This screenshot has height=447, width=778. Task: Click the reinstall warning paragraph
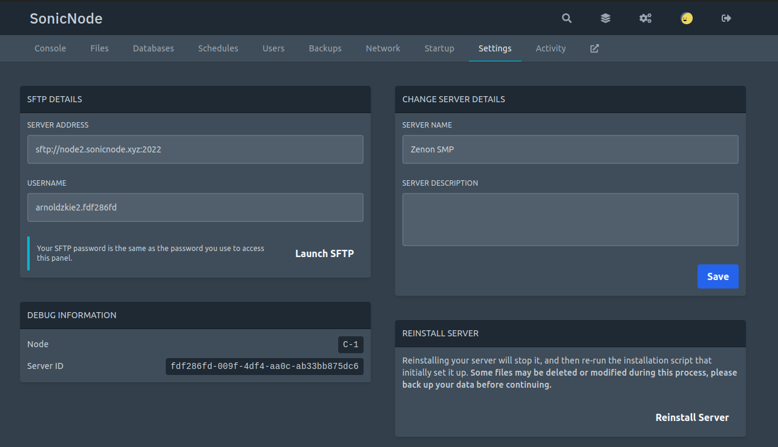pos(570,373)
